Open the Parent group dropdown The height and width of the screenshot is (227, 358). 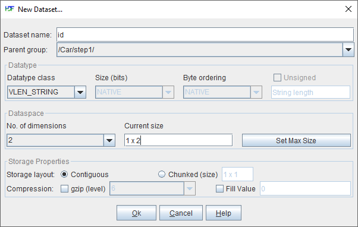(x=348, y=49)
